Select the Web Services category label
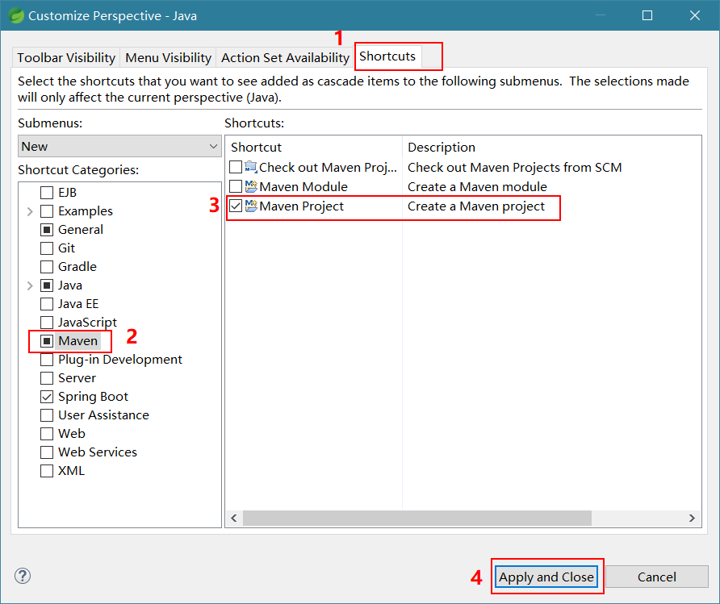The width and height of the screenshot is (720, 604). pos(98,452)
